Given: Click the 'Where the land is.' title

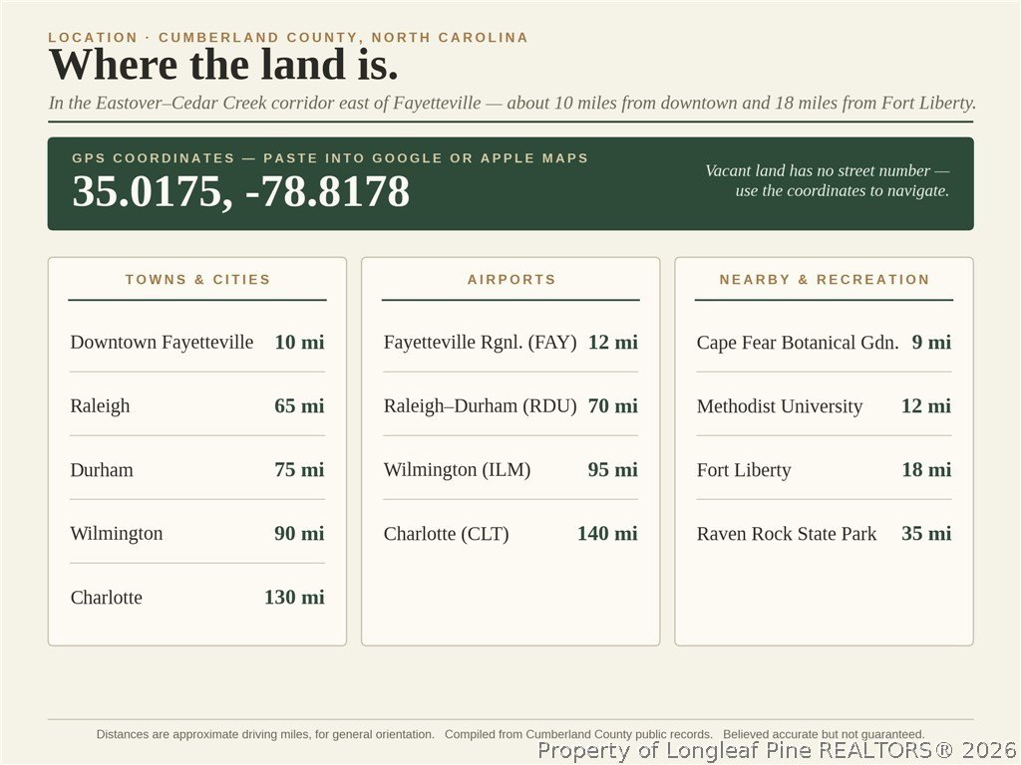Looking at the screenshot, I should 223,65.
